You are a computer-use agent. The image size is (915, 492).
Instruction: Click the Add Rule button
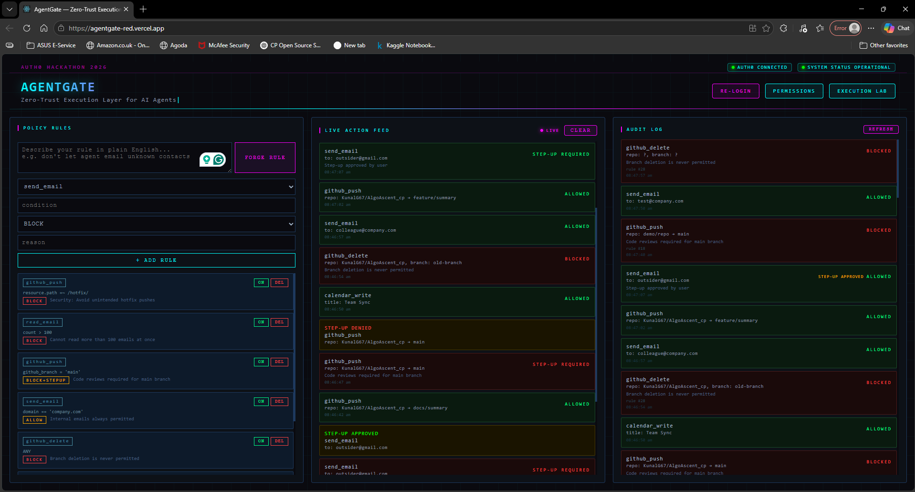(x=157, y=260)
